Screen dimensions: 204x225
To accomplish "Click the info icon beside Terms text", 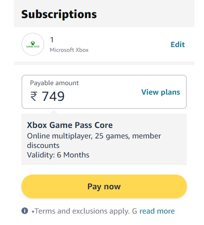I will point(25,211).
